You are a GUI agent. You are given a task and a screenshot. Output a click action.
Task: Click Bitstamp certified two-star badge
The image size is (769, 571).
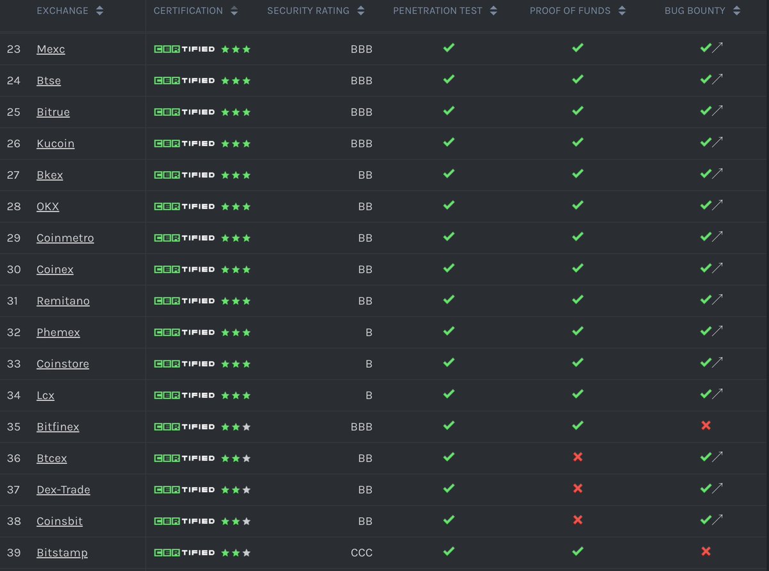[x=203, y=552]
